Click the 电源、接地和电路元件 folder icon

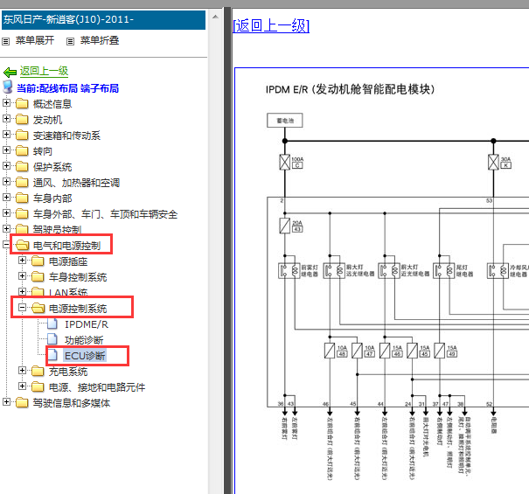[x=38, y=387]
